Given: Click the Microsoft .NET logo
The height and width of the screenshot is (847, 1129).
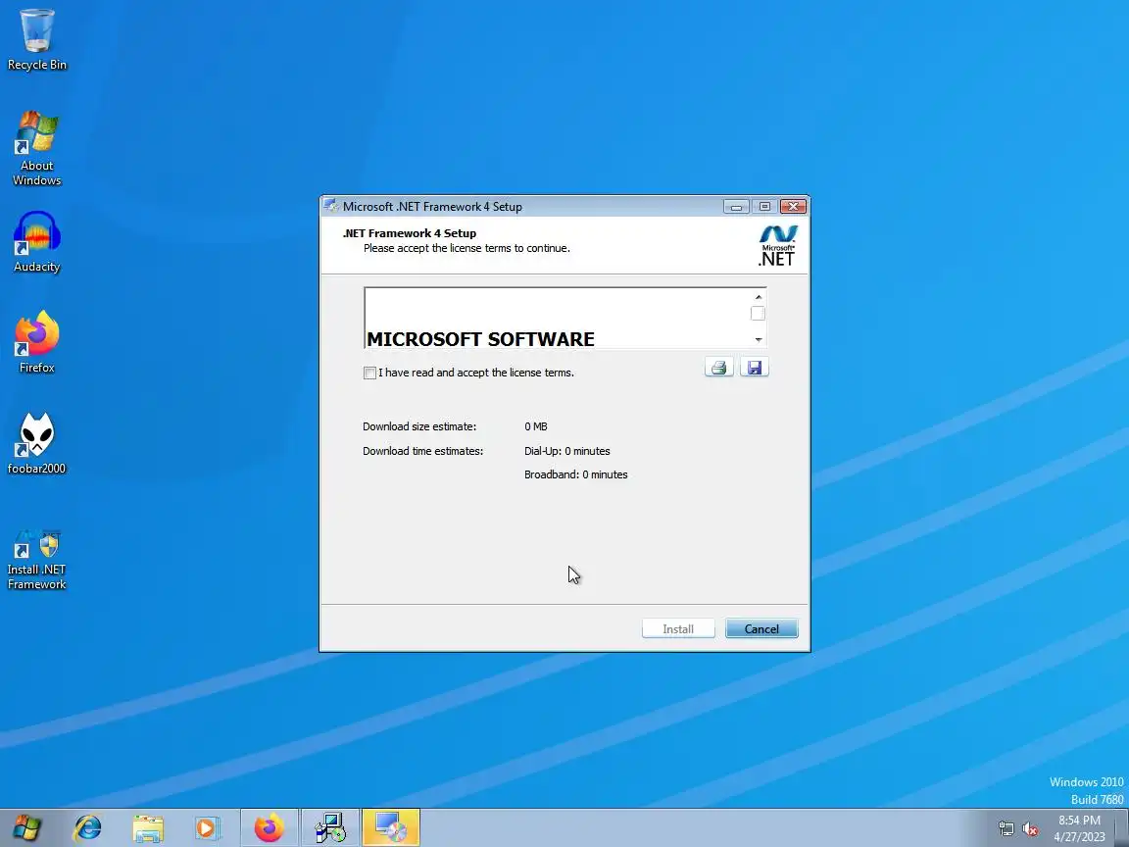Looking at the screenshot, I should pyautogui.click(x=777, y=246).
